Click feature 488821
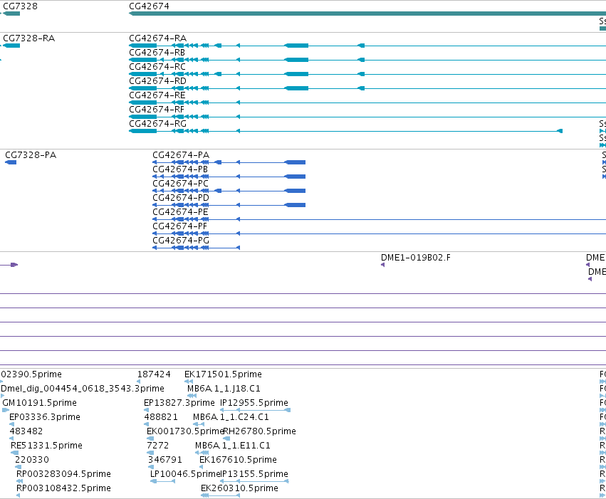 [x=161, y=417]
